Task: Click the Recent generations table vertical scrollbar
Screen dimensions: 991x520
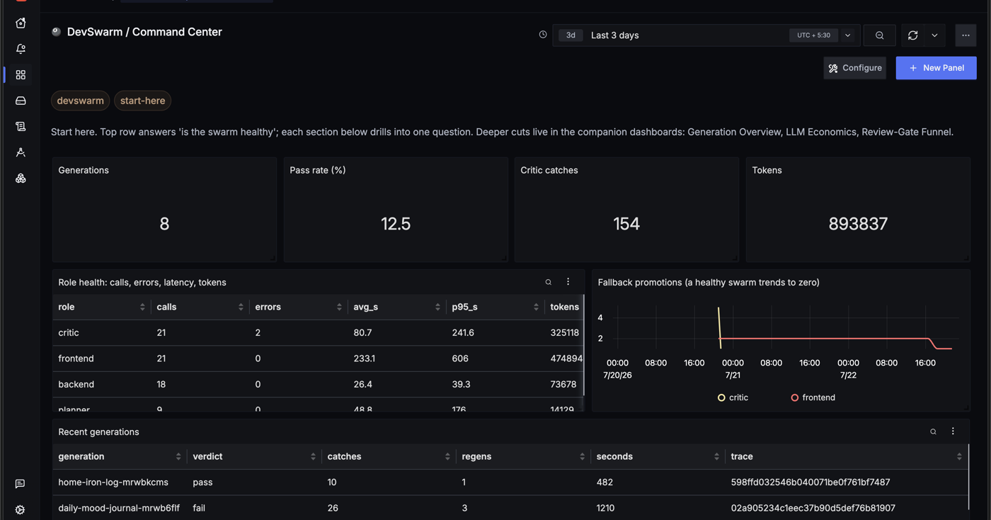Action: tap(968, 476)
